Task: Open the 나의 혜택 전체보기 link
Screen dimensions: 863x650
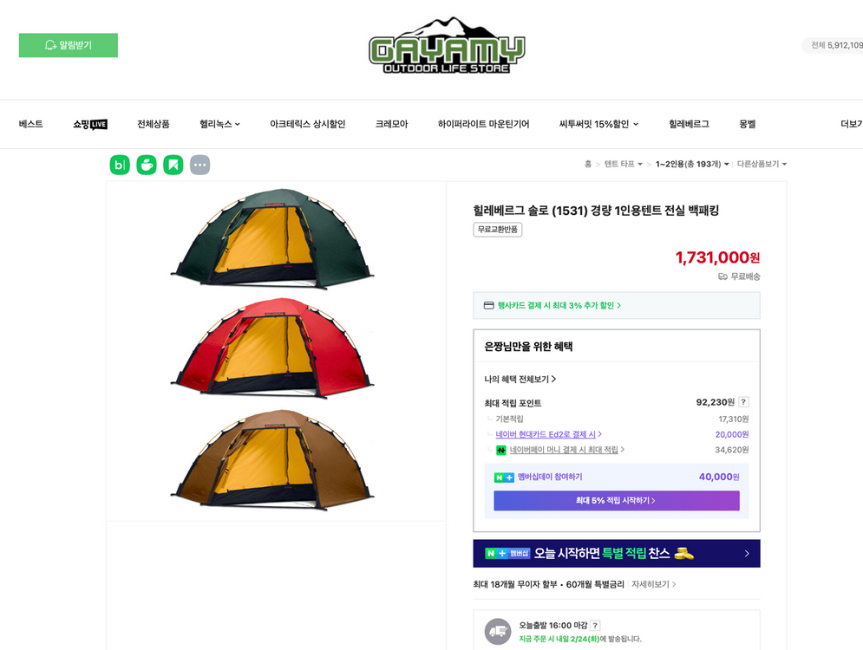Action: (x=520, y=379)
